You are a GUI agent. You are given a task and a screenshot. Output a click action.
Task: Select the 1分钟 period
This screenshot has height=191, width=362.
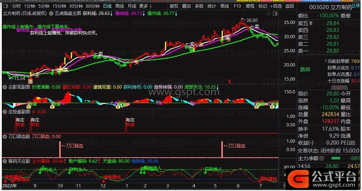pyautogui.click(x=29, y=6)
